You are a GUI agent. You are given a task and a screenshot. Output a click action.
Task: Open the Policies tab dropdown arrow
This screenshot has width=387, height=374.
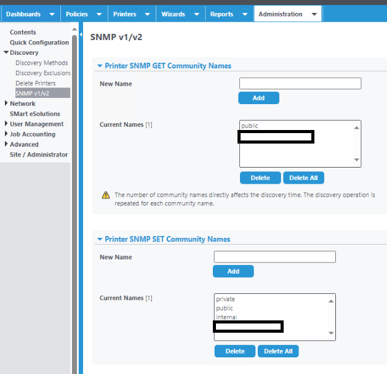[100, 14]
